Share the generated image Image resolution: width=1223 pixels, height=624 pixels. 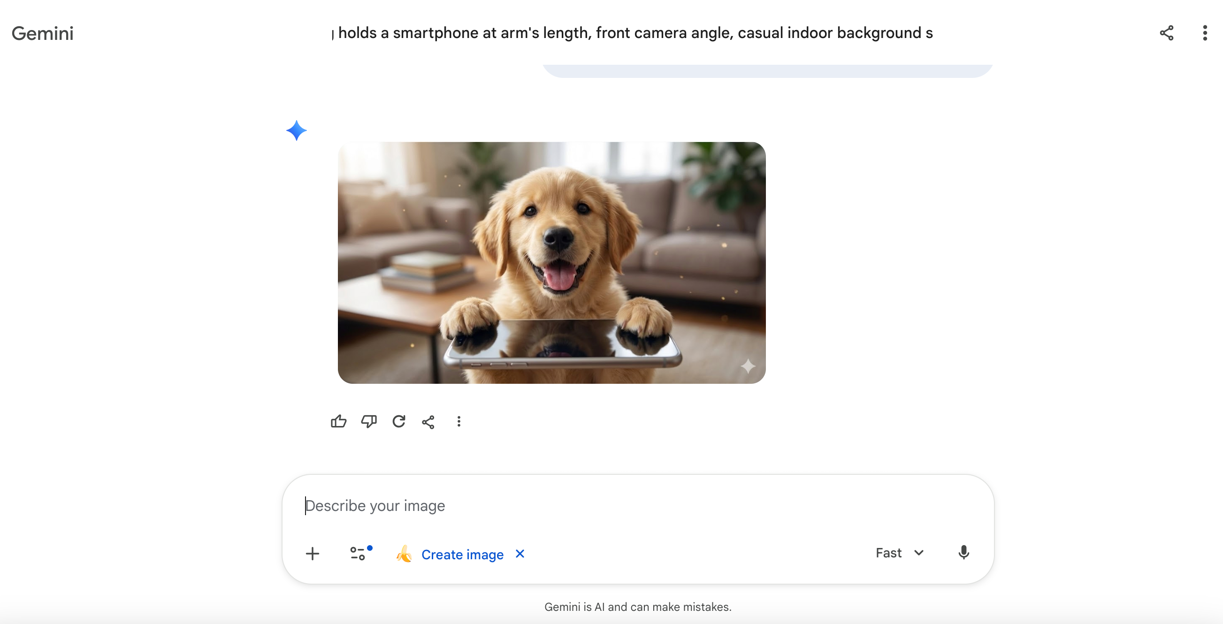tap(429, 421)
